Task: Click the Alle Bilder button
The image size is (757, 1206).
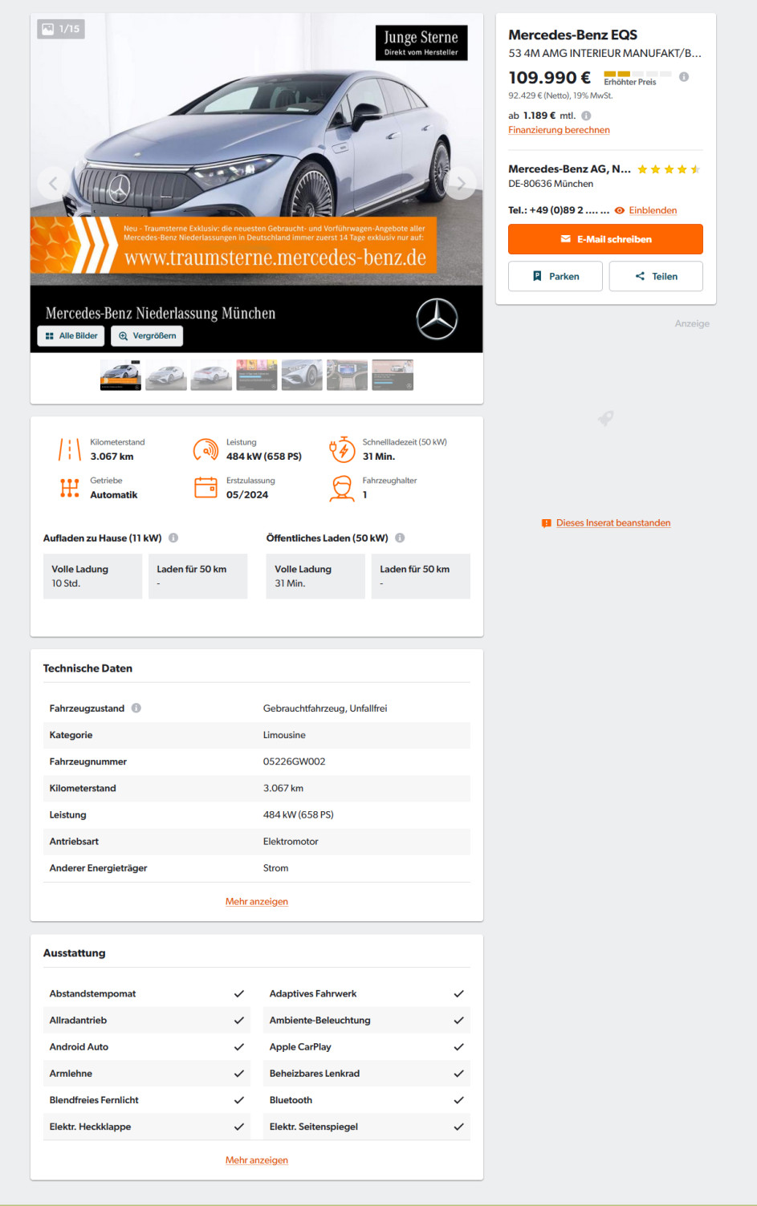Action: point(71,336)
